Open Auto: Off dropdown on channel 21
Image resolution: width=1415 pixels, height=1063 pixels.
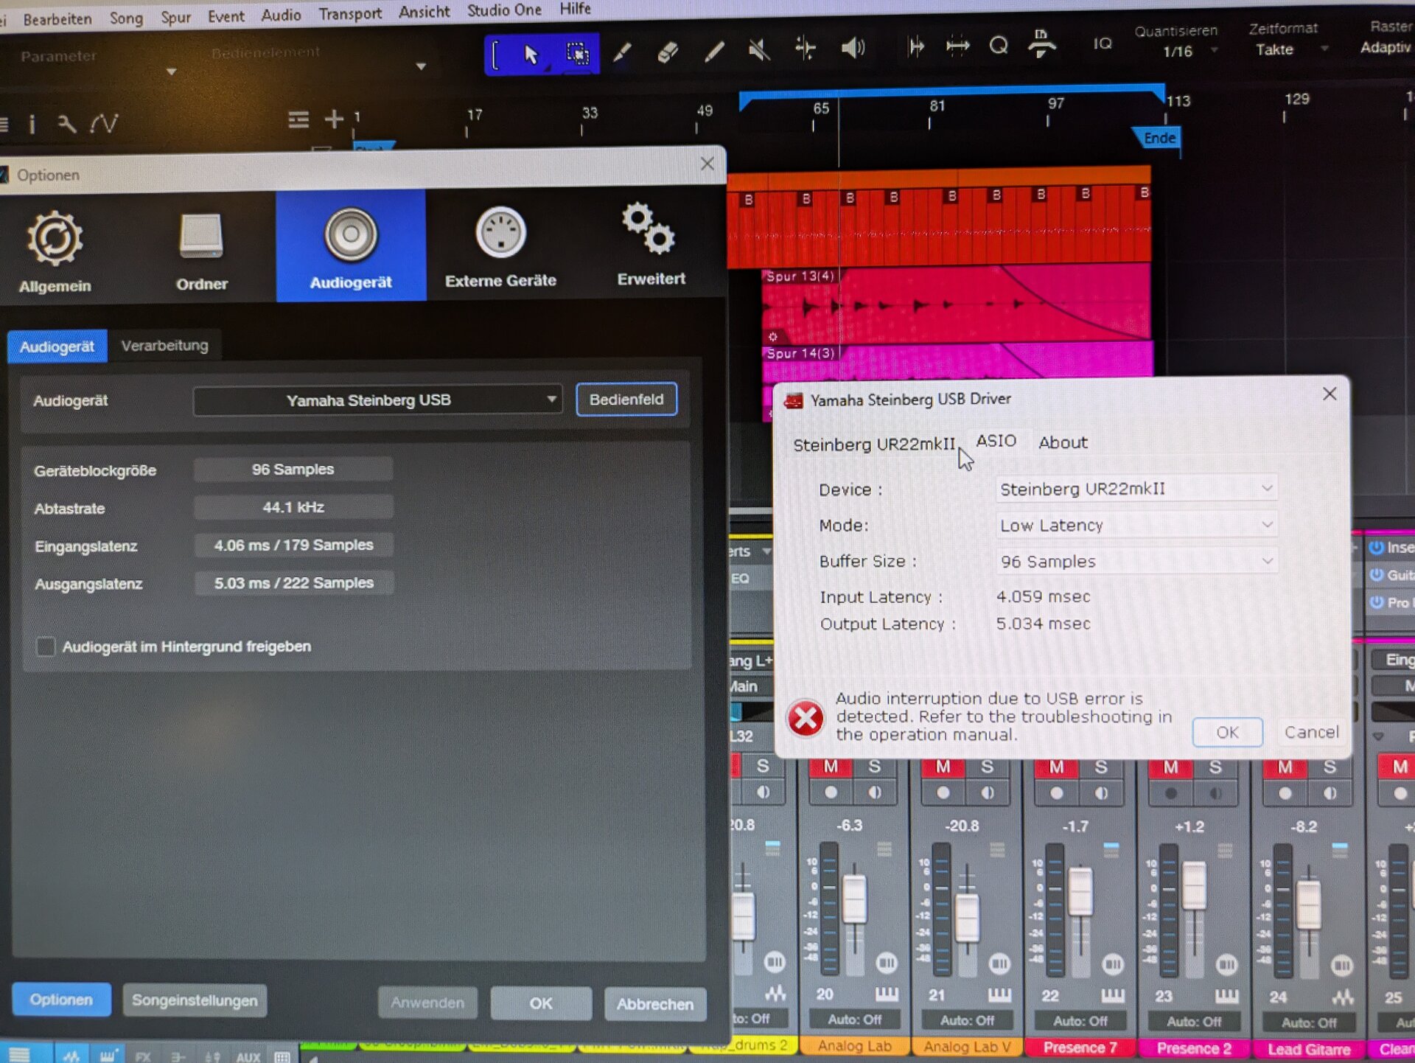pyautogui.click(x=967, y=1020)
